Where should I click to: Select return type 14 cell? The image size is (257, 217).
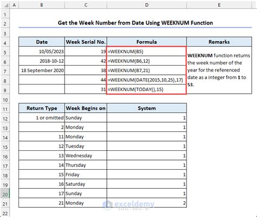pos(42,165)
